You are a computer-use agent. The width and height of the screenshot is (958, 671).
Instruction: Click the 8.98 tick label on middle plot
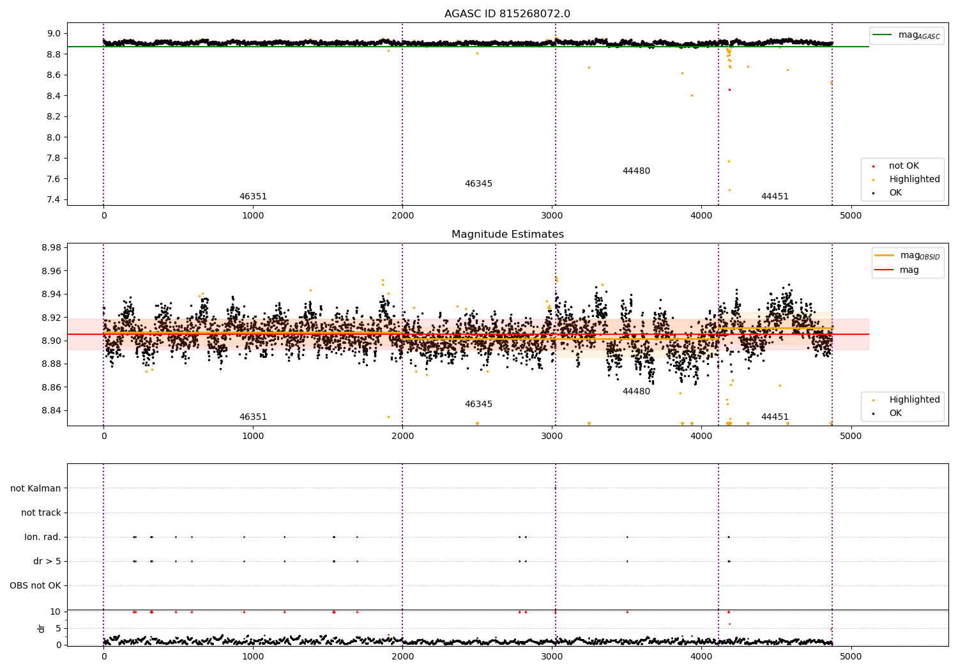click(51, 248)
